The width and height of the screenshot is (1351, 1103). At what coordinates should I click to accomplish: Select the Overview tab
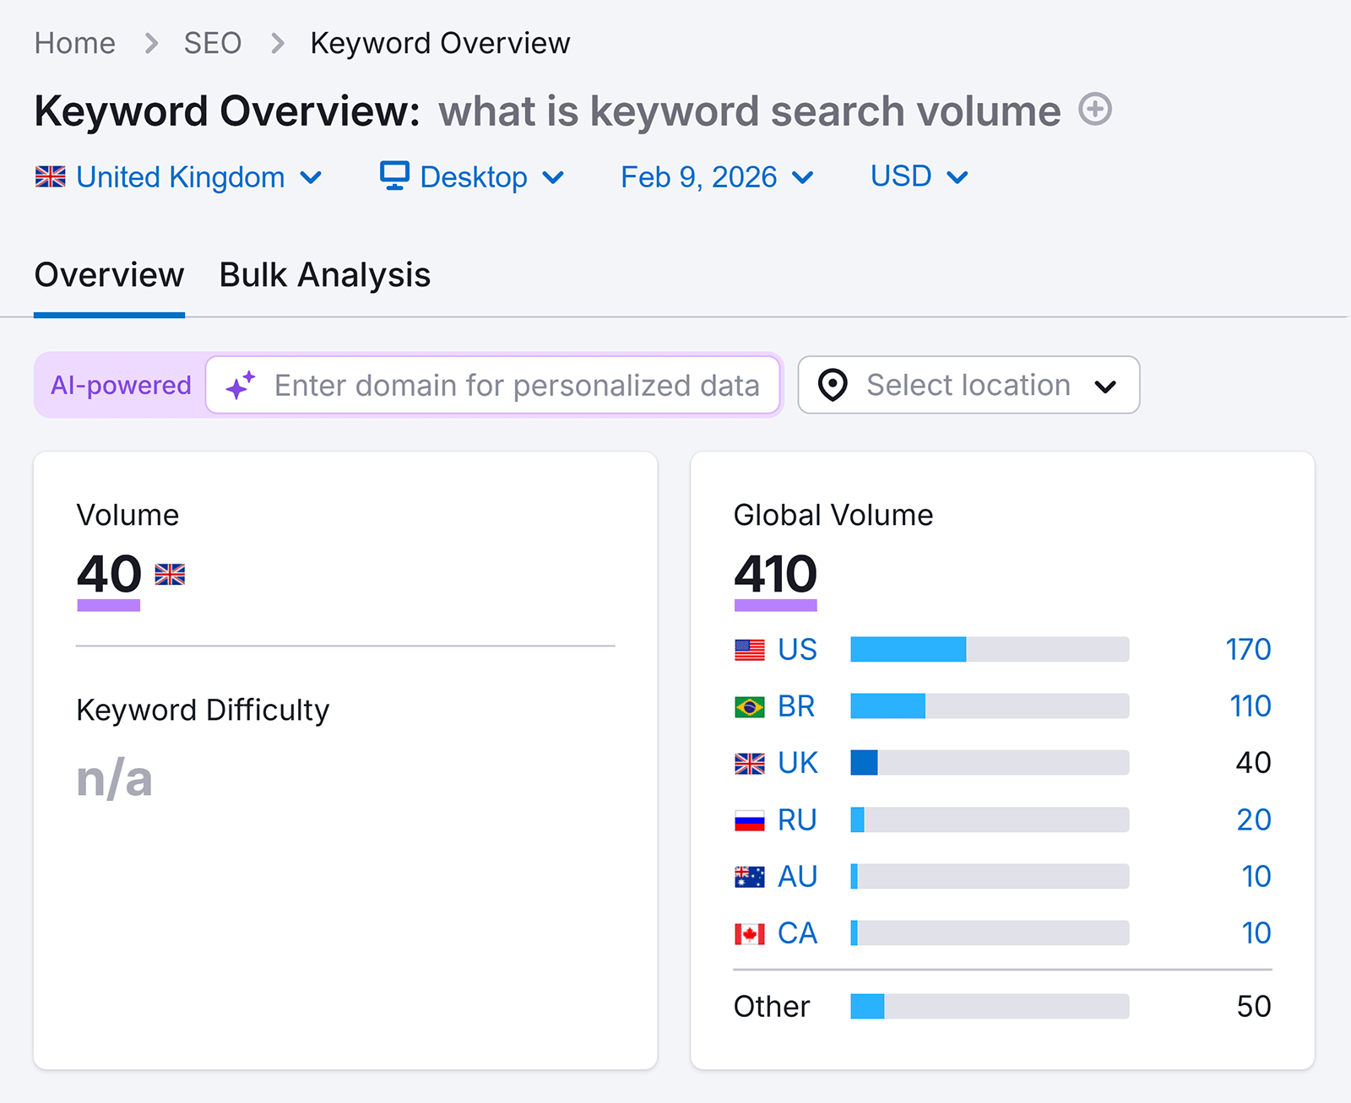tap(109, 274)
